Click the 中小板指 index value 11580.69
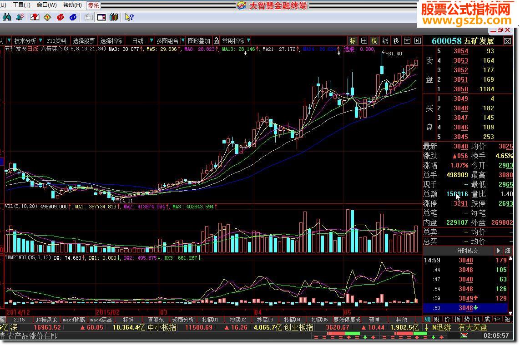The image size is (520, 345). [x=199, y=327]
